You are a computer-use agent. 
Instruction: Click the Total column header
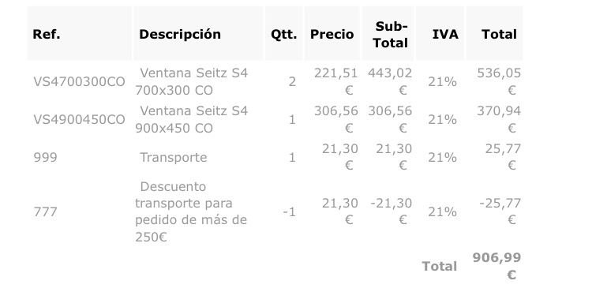[499, 35]
